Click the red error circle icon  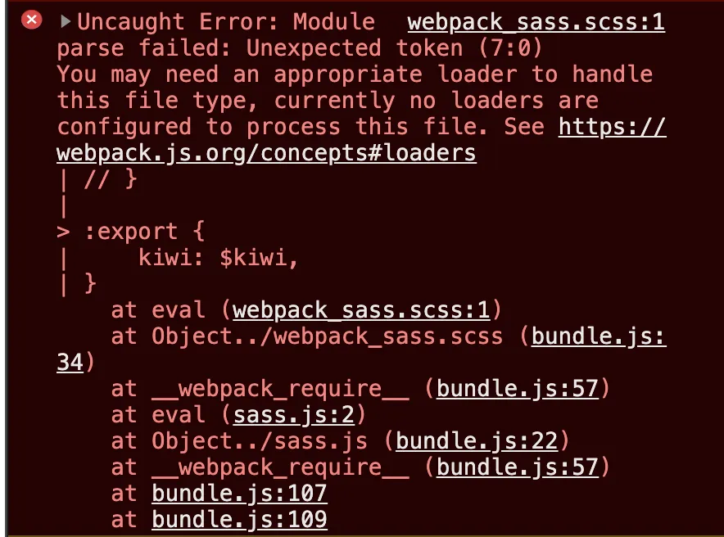tap(31, 20)
